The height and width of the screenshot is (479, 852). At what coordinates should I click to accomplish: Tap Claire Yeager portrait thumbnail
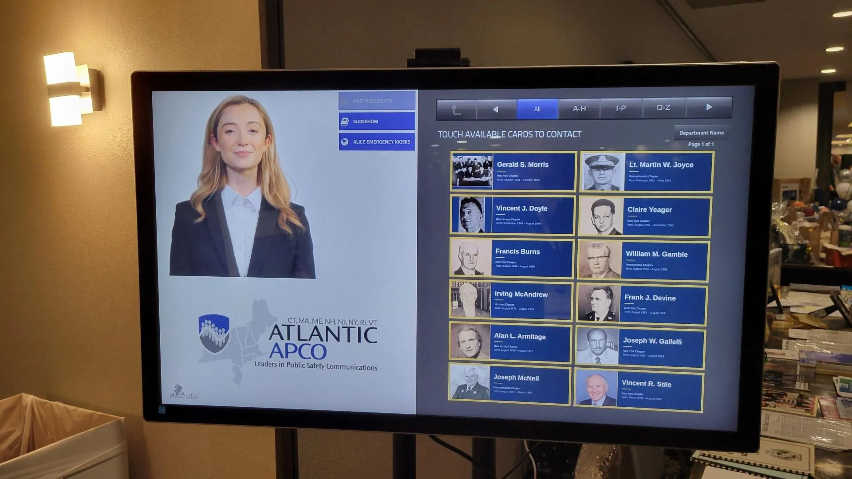[601, 216]
